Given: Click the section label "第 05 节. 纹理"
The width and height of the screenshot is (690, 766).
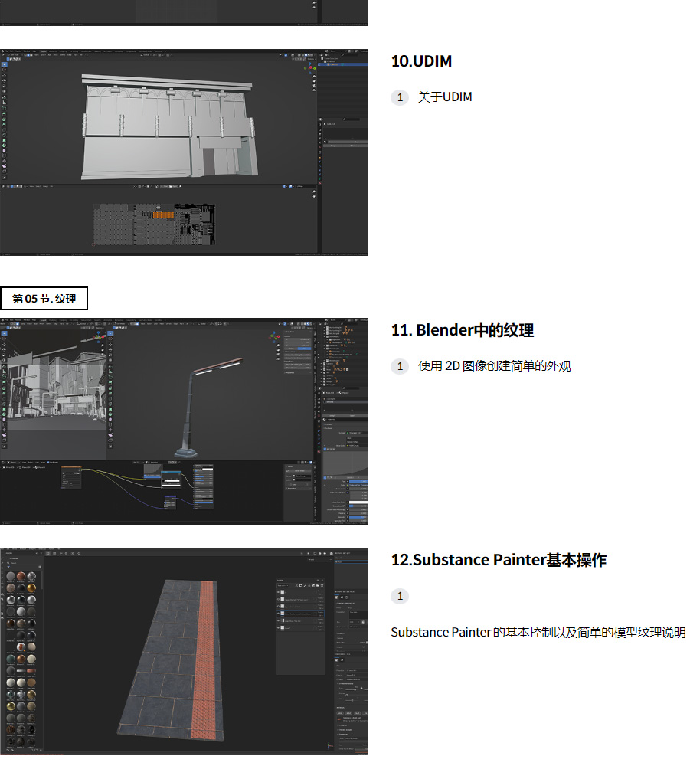Looking at the screenshot, I should click(x=44, y=299).
